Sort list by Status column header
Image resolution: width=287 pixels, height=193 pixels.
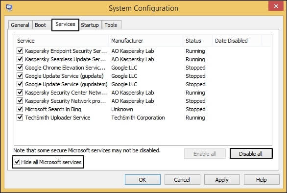[198, 41]
